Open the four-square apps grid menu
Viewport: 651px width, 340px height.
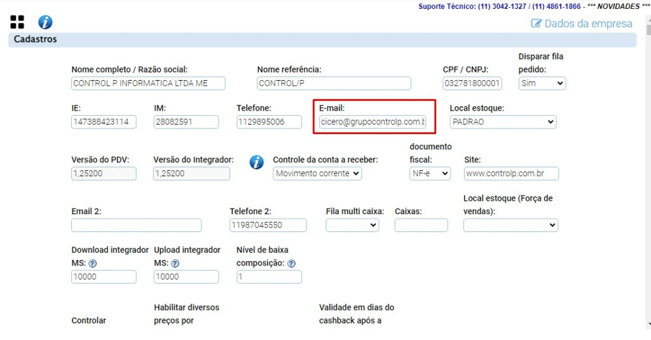[x=17, y=22]
